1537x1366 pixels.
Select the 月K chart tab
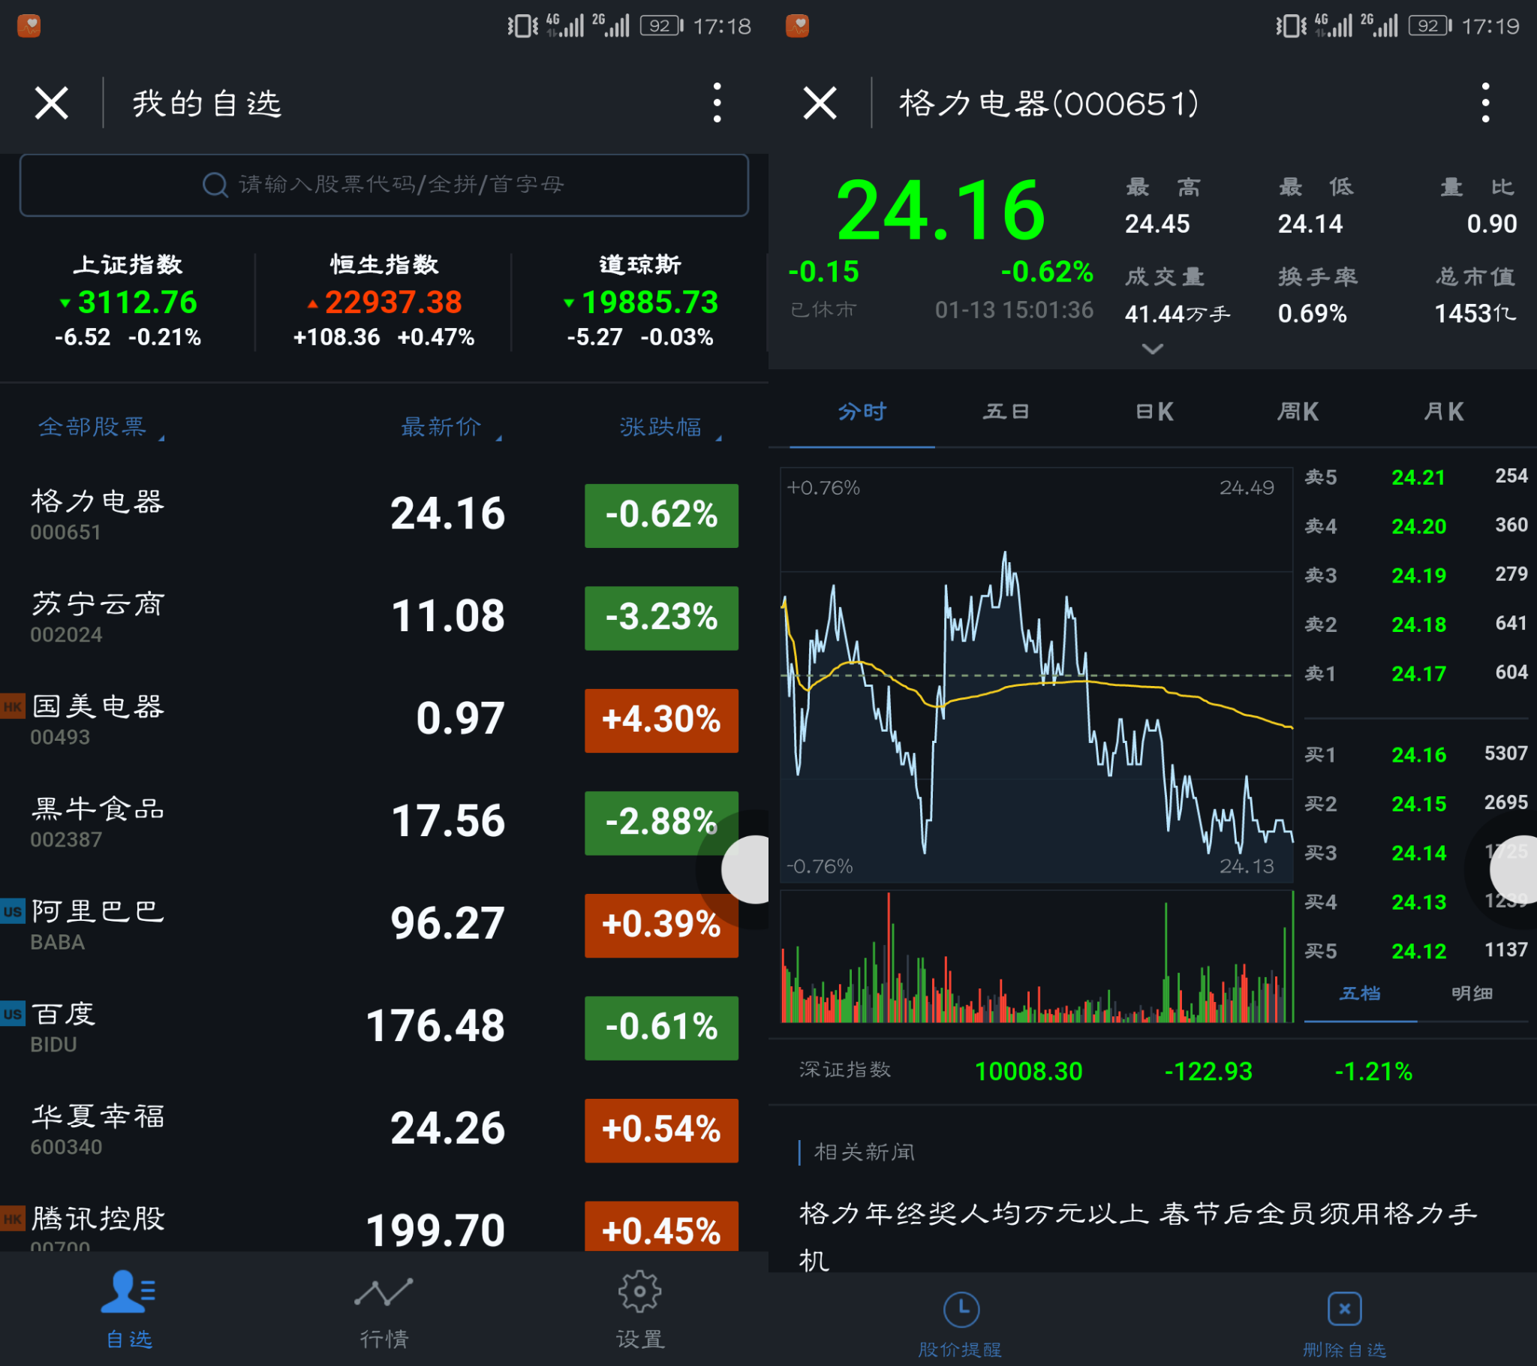[1444, 411]
